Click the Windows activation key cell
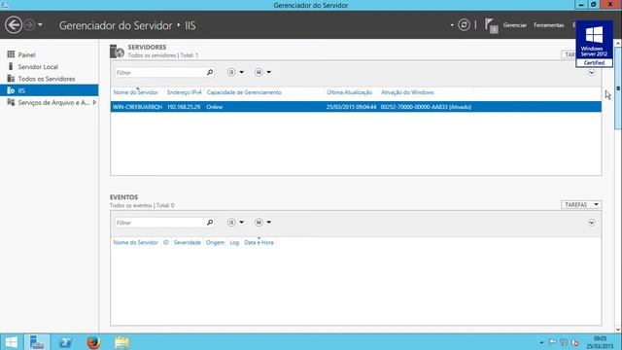 pyautogui.click(x=426, y=107)
